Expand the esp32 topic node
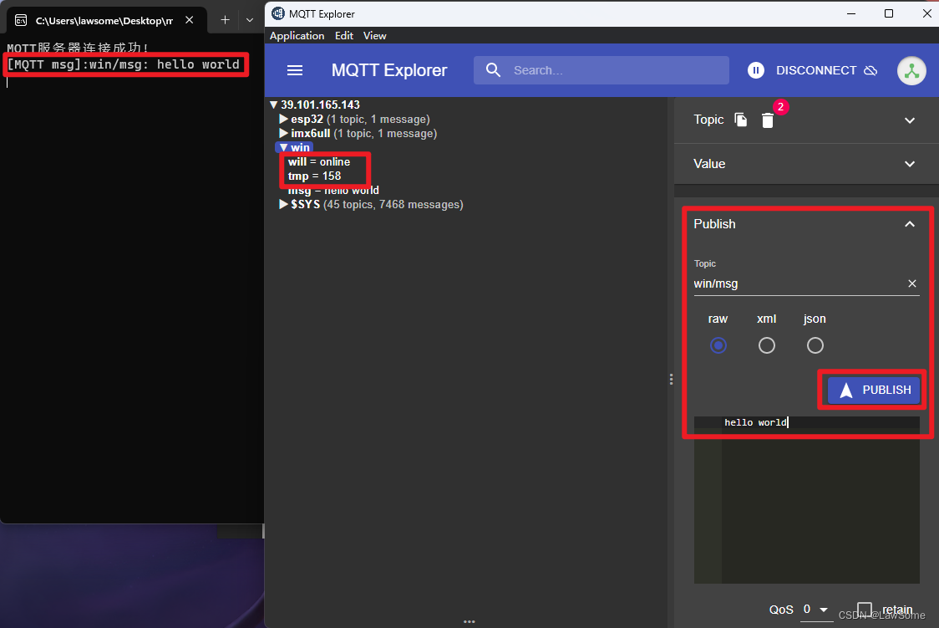The width and height of the screenshot is (939, 628). click(283, 119)
